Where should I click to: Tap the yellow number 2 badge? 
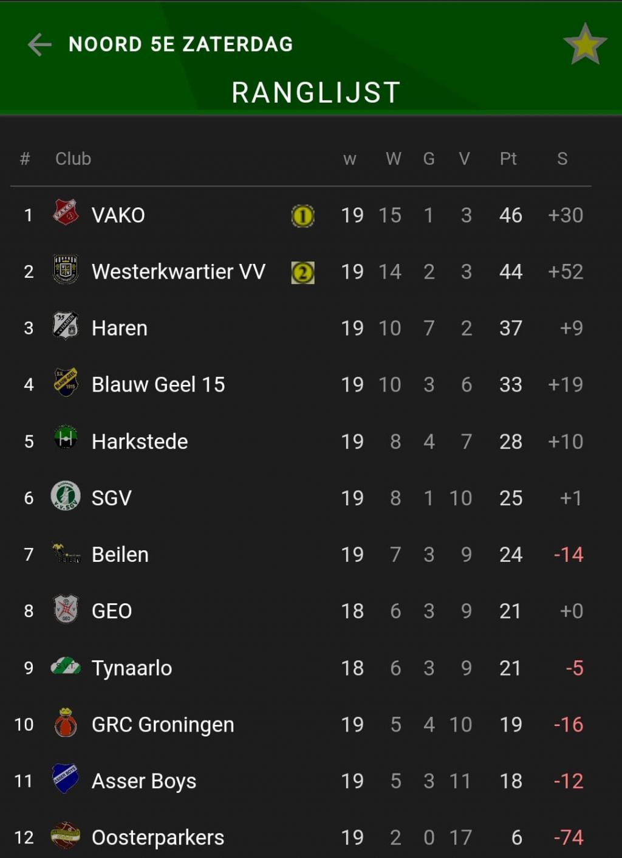(x=302, y=272)
